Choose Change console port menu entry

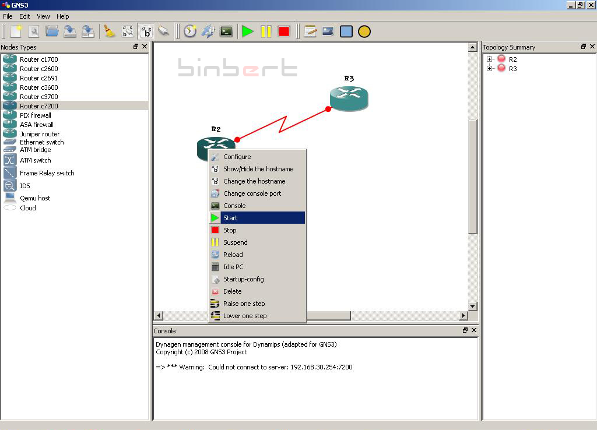(x=257, y=193)
